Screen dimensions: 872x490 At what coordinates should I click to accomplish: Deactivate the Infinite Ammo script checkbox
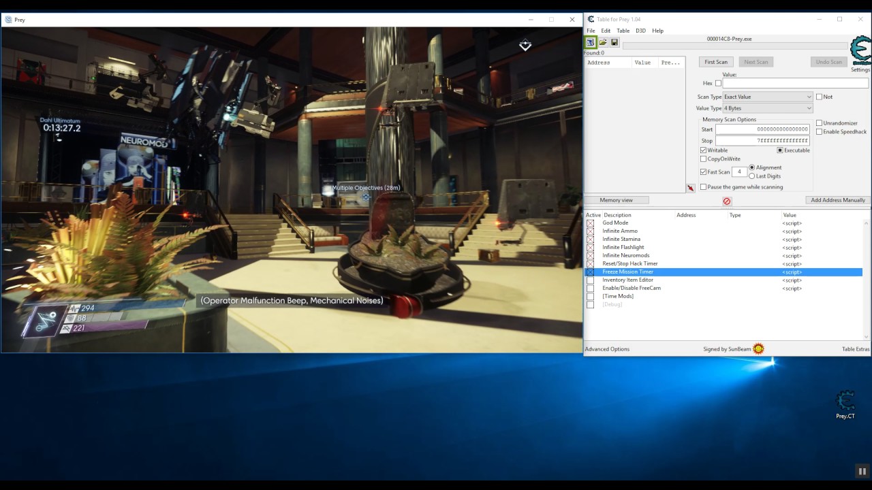click(x=590, y=231)
